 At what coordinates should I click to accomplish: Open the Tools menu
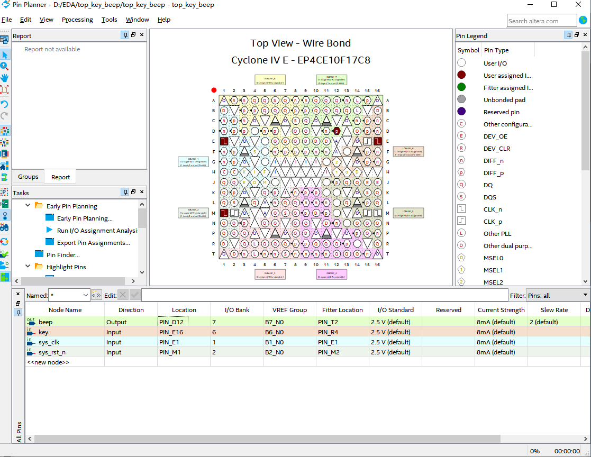(x=110, y=20)
